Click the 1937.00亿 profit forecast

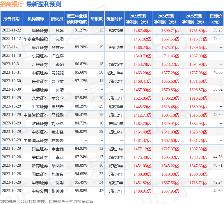tap(198, 56)
